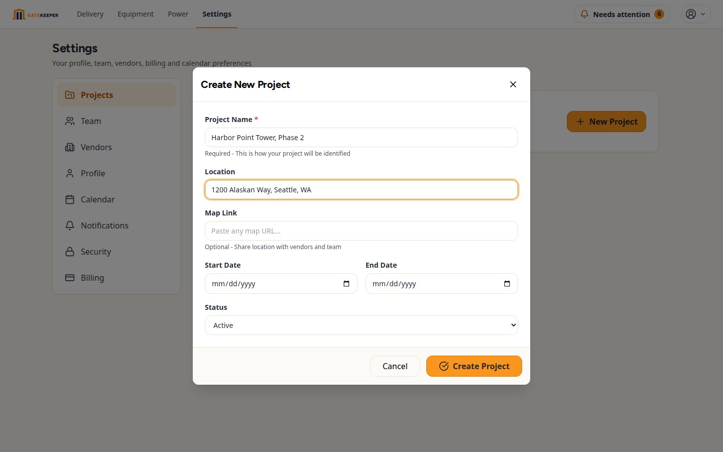Expand the account menu chevron
Viewport: 723px width, 452px height.
click(703, 14)
